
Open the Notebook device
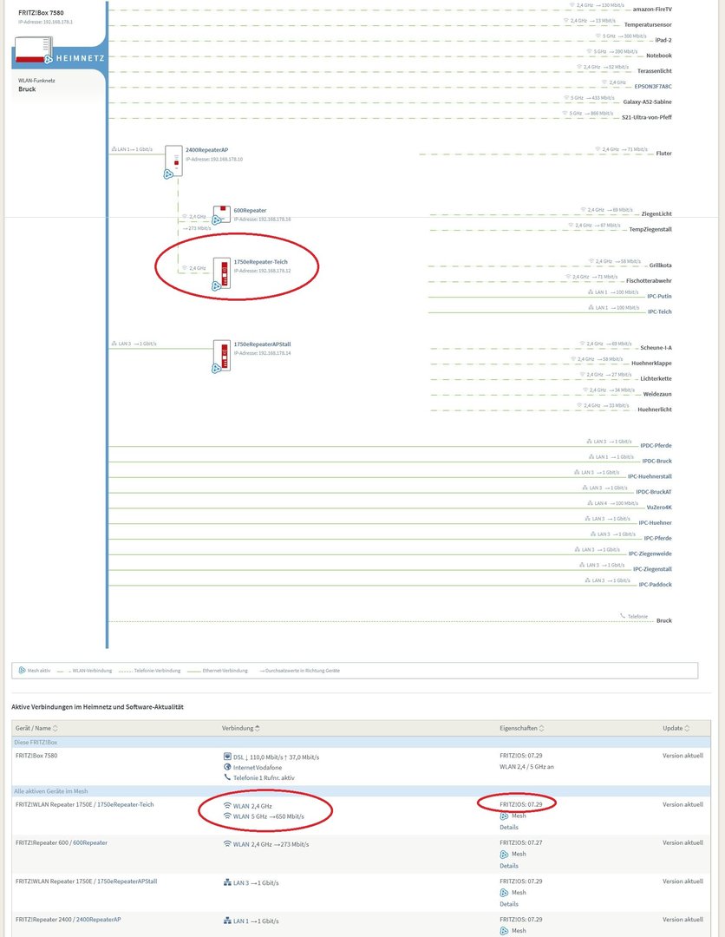tap(659, 56)
